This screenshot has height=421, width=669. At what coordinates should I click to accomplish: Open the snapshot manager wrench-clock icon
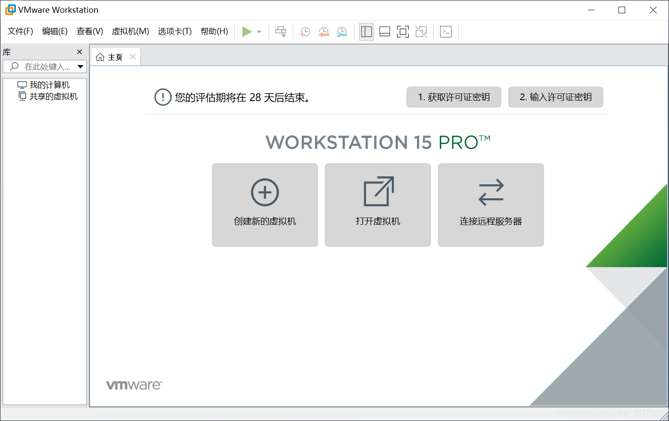tap(342, 32)
